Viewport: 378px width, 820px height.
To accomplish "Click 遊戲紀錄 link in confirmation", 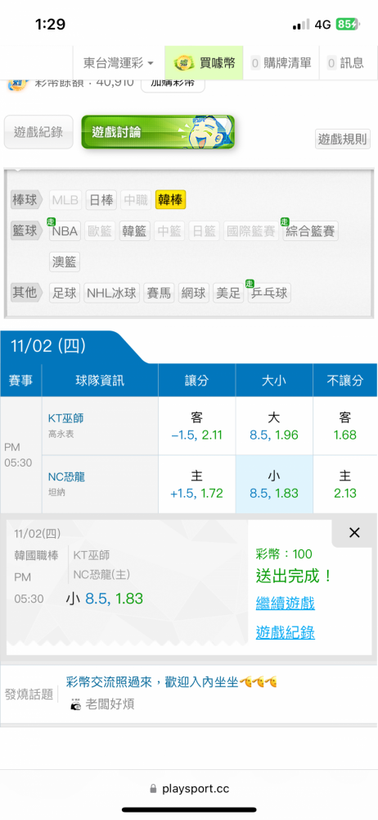I will (286, 633).
